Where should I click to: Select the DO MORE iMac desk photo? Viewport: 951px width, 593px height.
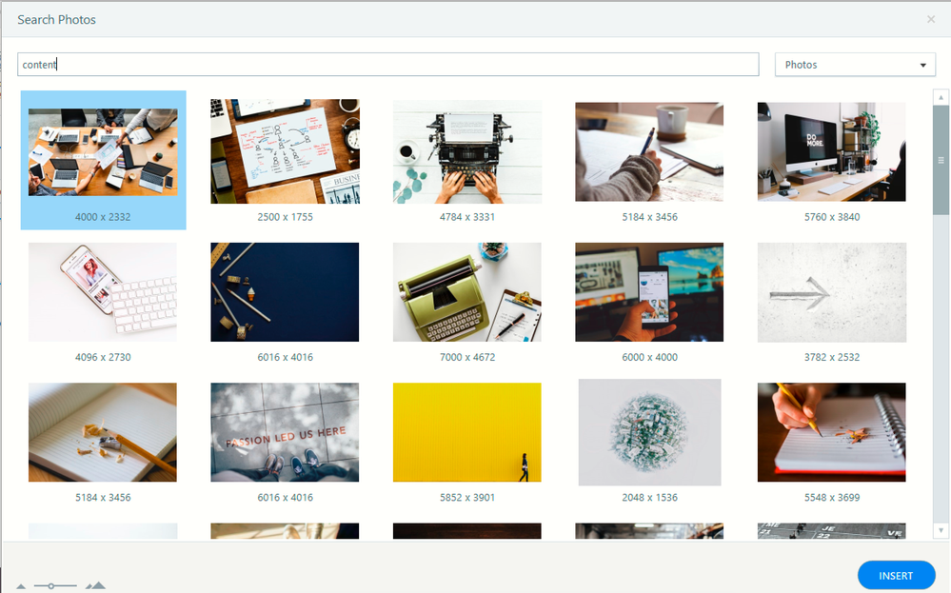[x=831, y=151]
